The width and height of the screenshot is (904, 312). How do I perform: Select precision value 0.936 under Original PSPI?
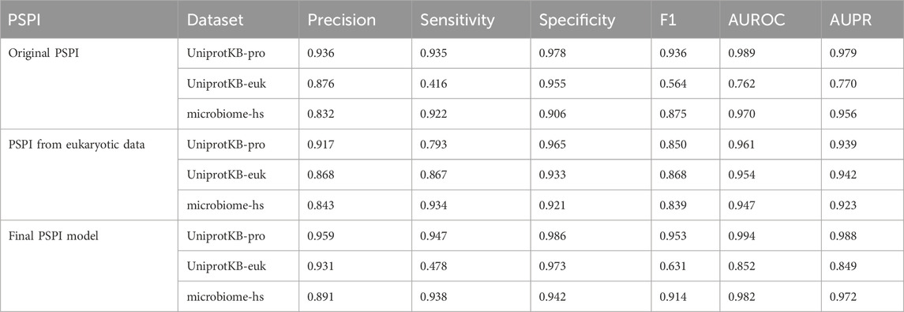pos(320,53)
